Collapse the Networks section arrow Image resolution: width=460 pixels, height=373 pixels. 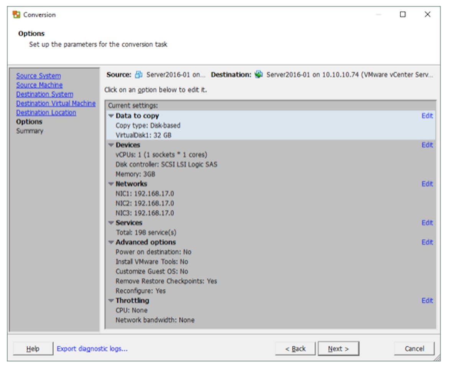point(111,184)
